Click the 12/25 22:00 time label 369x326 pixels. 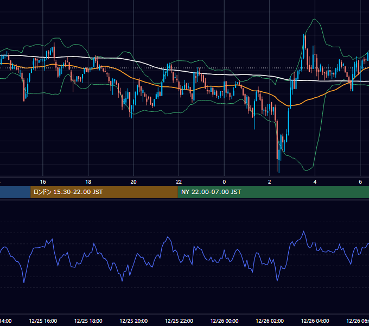point(179,321)
